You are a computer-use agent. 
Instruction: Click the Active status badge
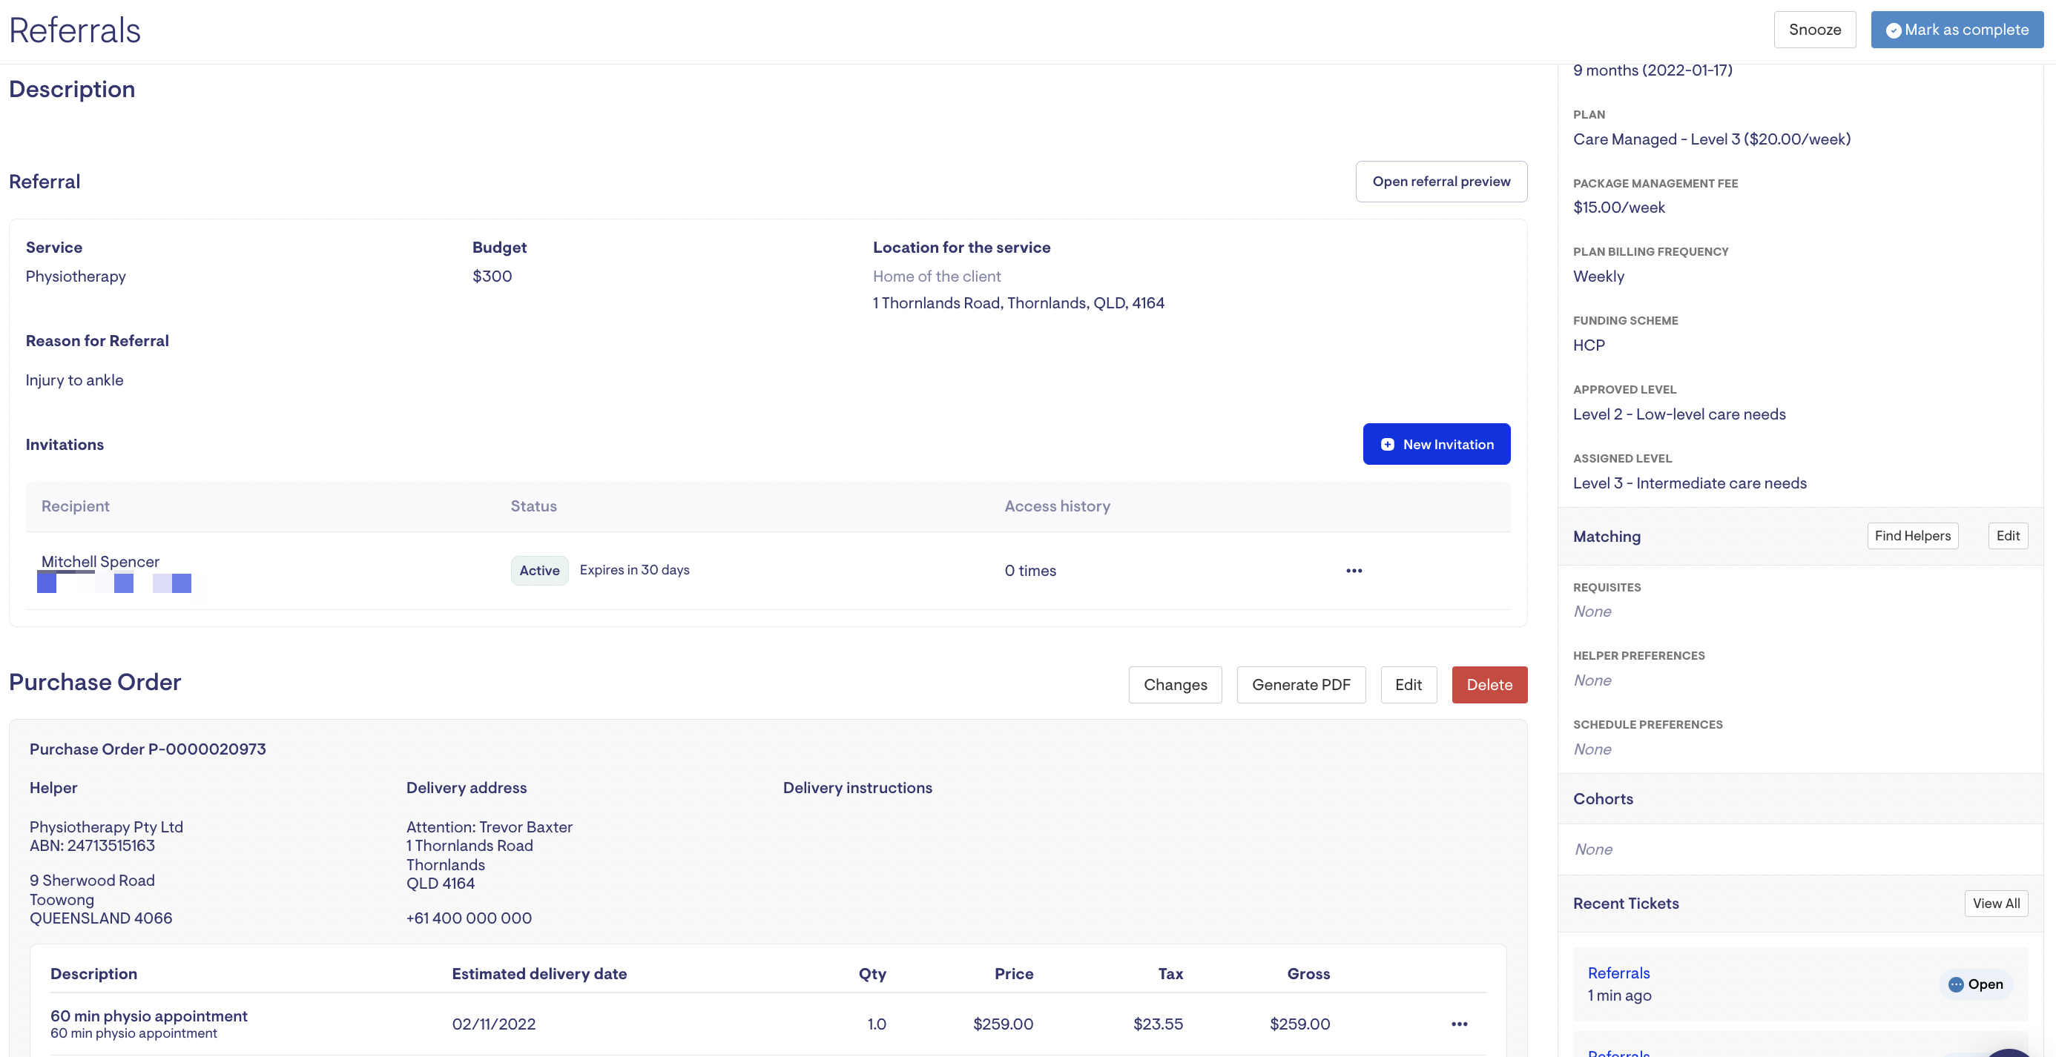(539, 571)
